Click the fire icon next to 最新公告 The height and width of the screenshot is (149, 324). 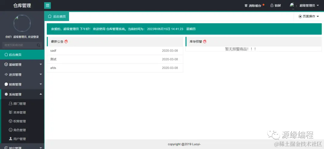coord(66,41)
